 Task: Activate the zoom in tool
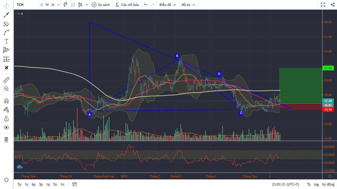(x=6, y=89)
